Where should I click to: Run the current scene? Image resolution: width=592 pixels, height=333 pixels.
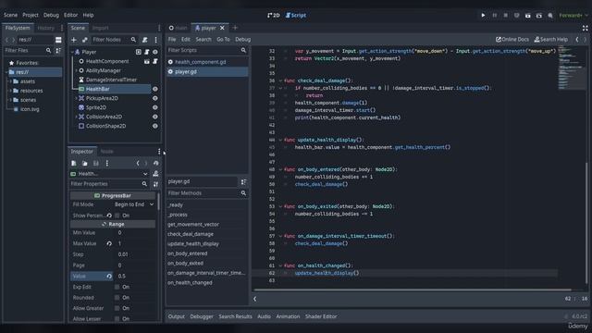(528, 15)
